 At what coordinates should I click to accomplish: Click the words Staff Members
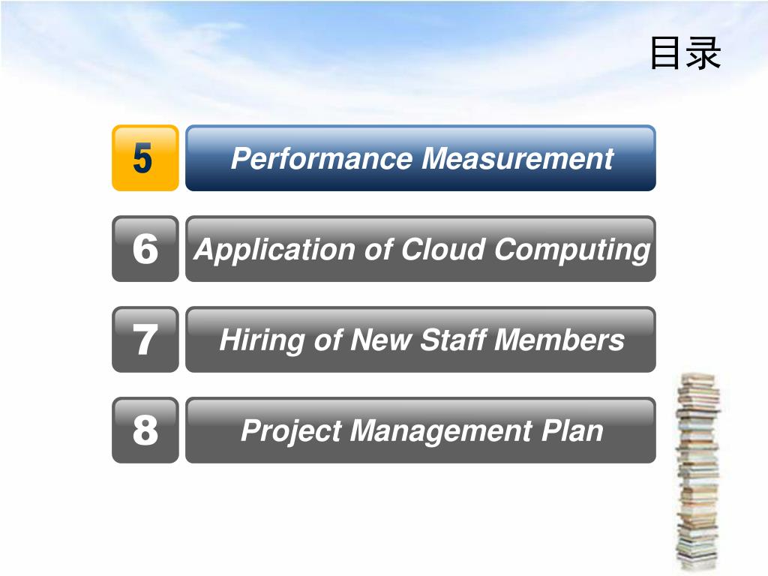pyautogui.click(x=522, y=340)
